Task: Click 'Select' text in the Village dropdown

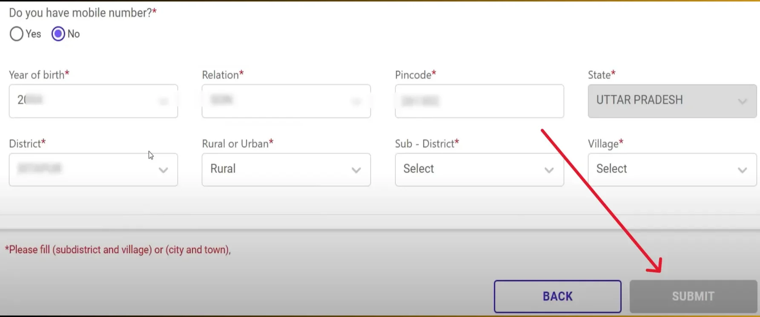Action: tap(611, 169)
